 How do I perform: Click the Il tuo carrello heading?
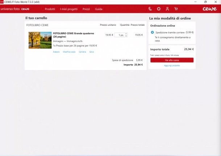(x=36, y=18)
